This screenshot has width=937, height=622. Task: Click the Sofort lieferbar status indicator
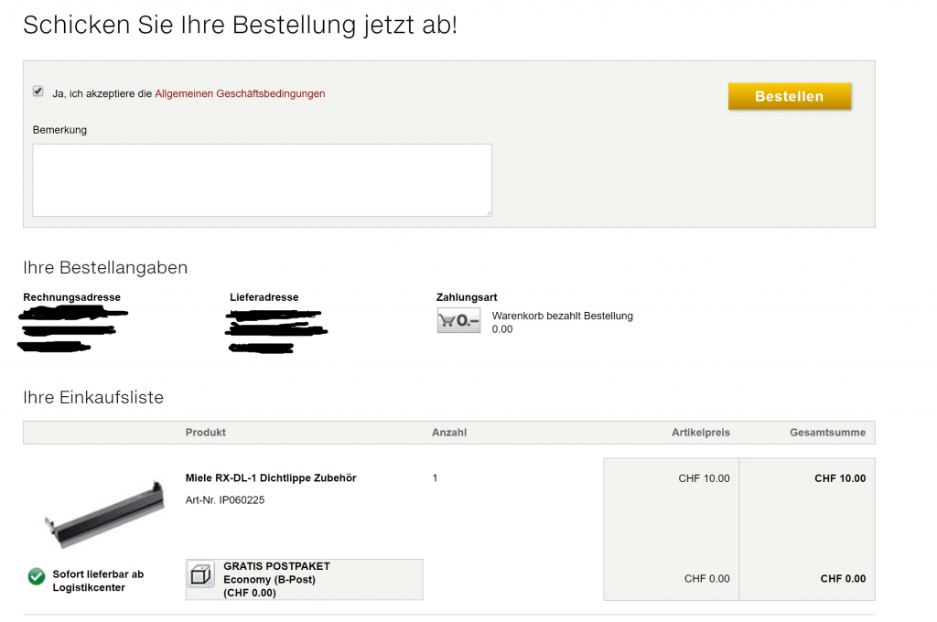point(36,576)
